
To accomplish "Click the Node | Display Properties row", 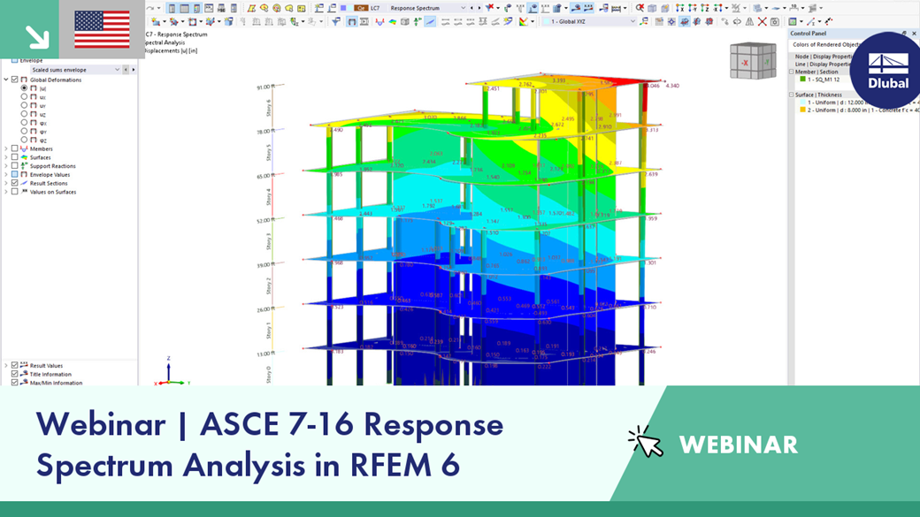I will tap(824, 57).
